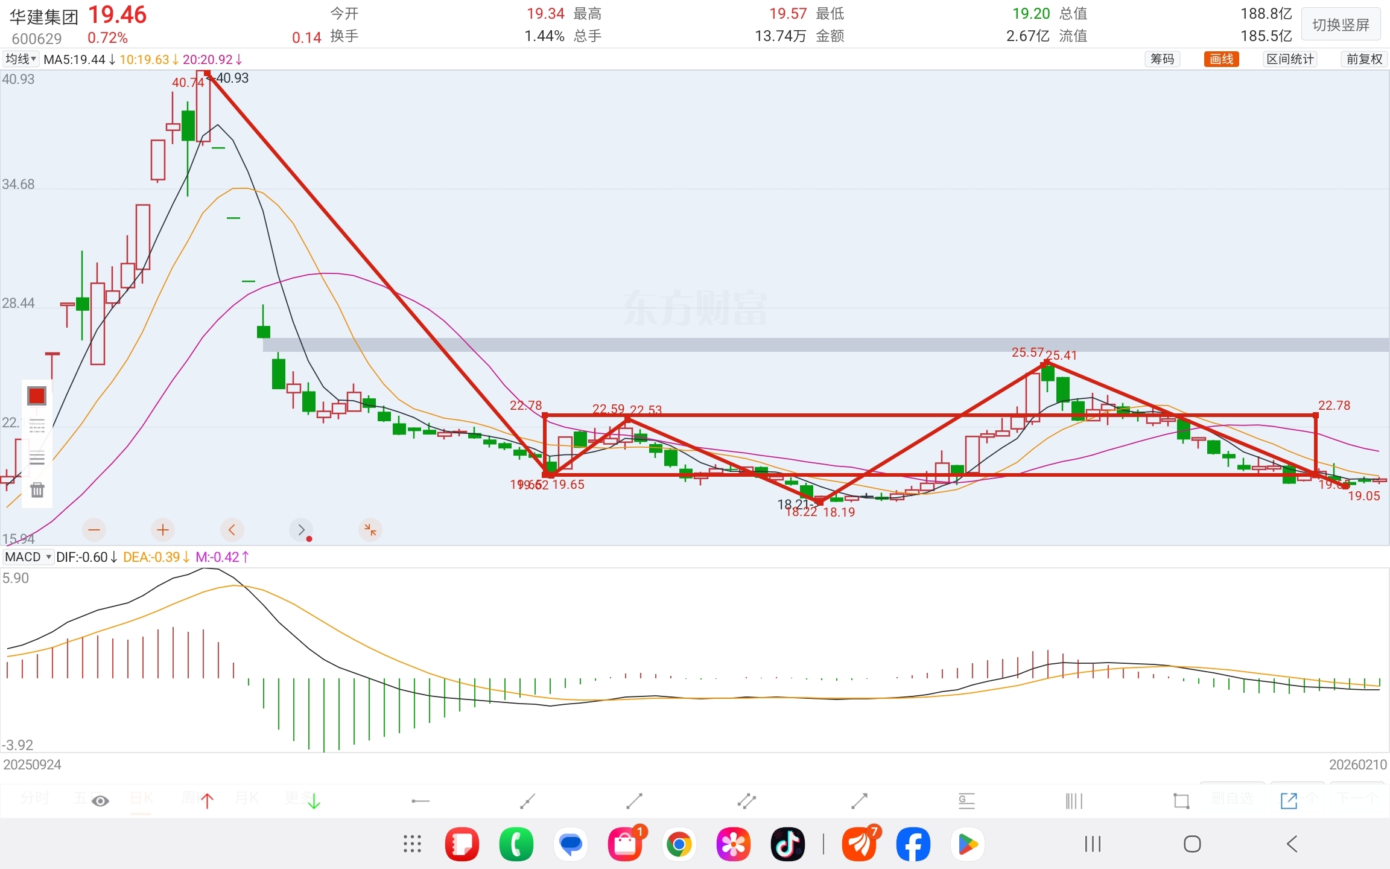Open the TikTok app from the taskbar
The image size is (1390, 869).
coord(787,844)
